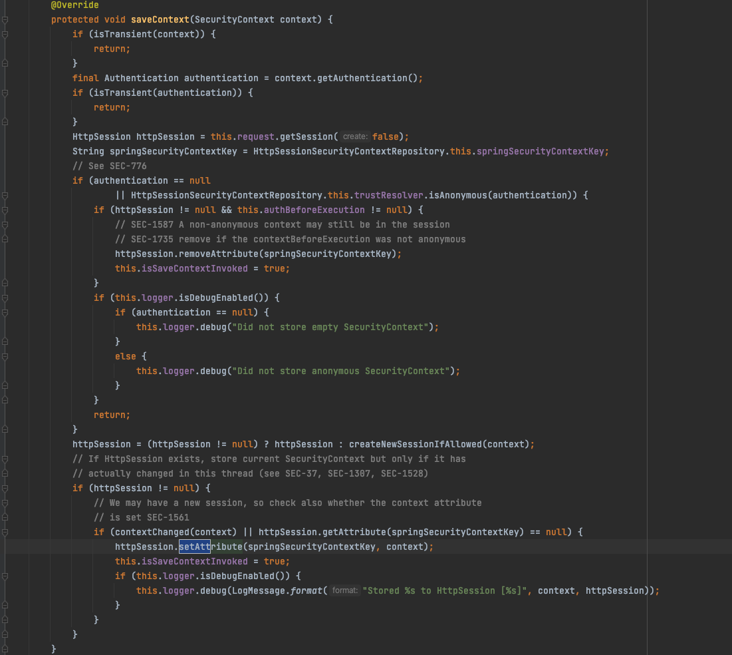Screen dimensions: 732x655
Task: Fold the isDebugEnabled block above the LogMessage.format line
Action: [5, 576]
